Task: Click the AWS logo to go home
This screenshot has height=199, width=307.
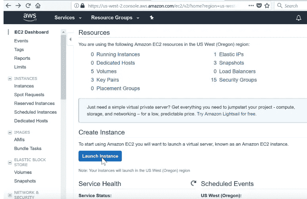Action: pyautogui.click(x=30, y=17)
